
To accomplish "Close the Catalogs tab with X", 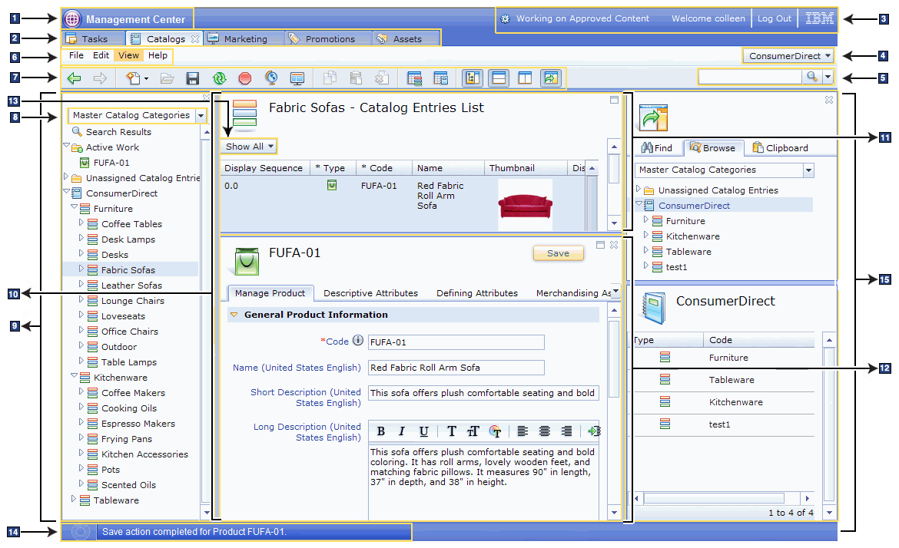I will (195, 39).
